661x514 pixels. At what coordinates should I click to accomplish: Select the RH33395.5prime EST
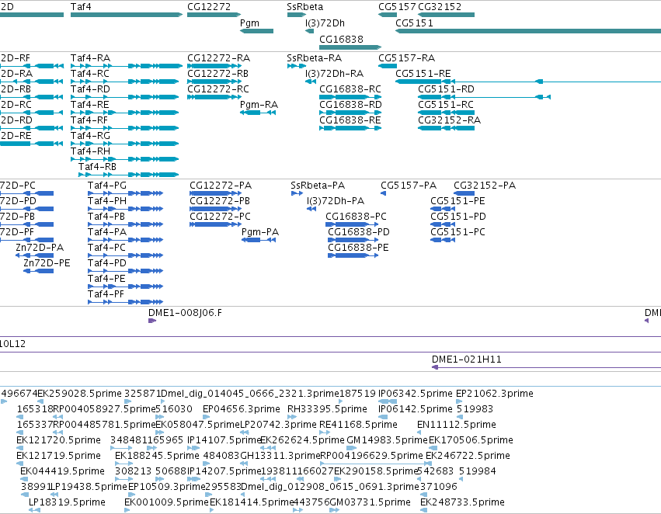click(292, 417)
